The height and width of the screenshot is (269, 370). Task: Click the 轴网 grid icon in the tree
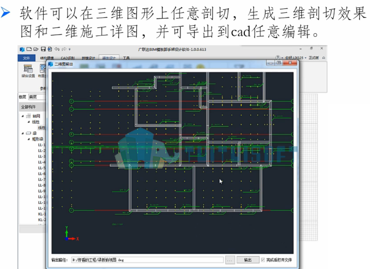coord(28,116)
